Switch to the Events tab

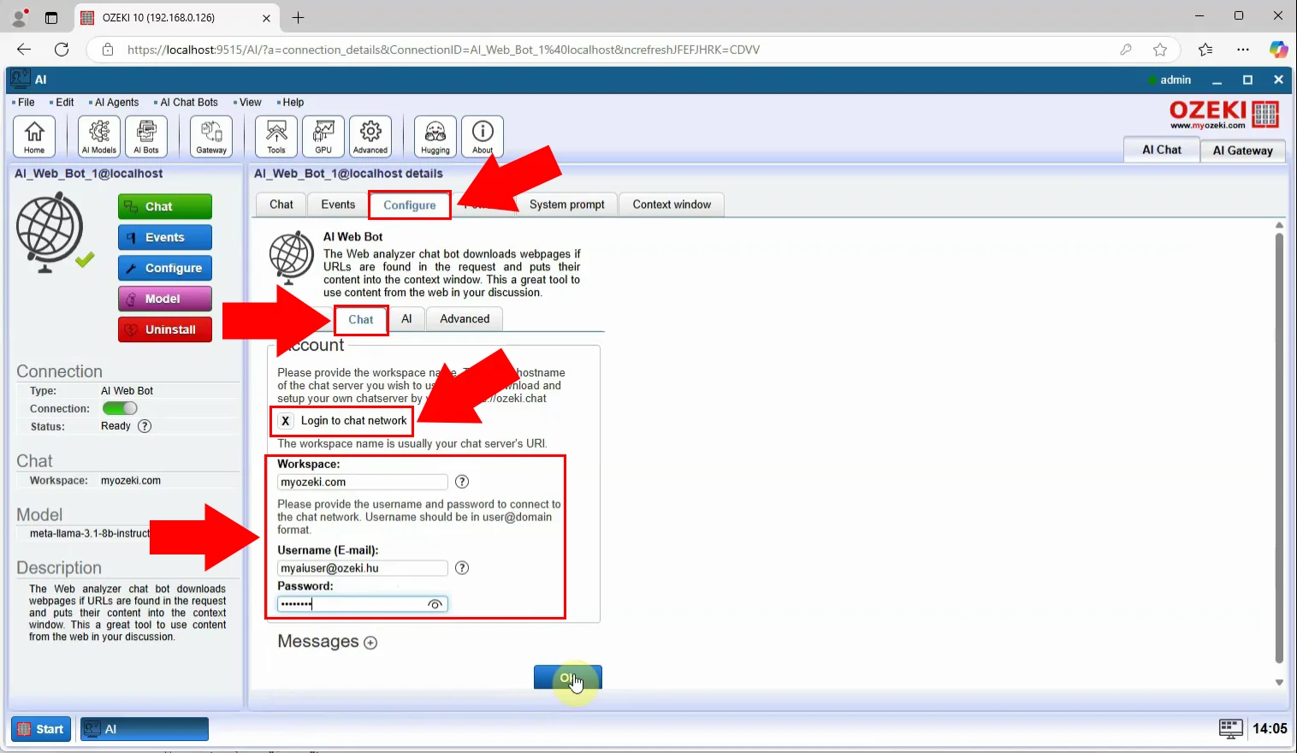coord(338,205)
